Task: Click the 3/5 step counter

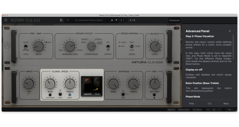Action: 210,103
